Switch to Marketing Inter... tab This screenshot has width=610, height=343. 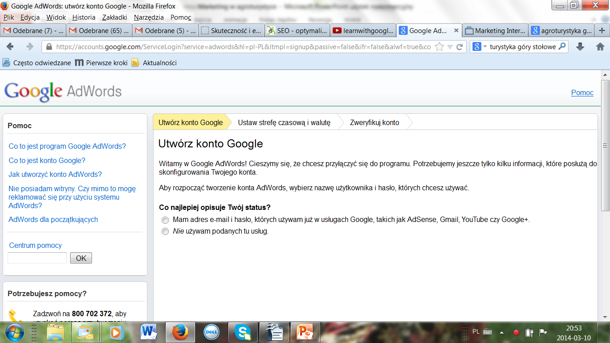coord(496,30)
